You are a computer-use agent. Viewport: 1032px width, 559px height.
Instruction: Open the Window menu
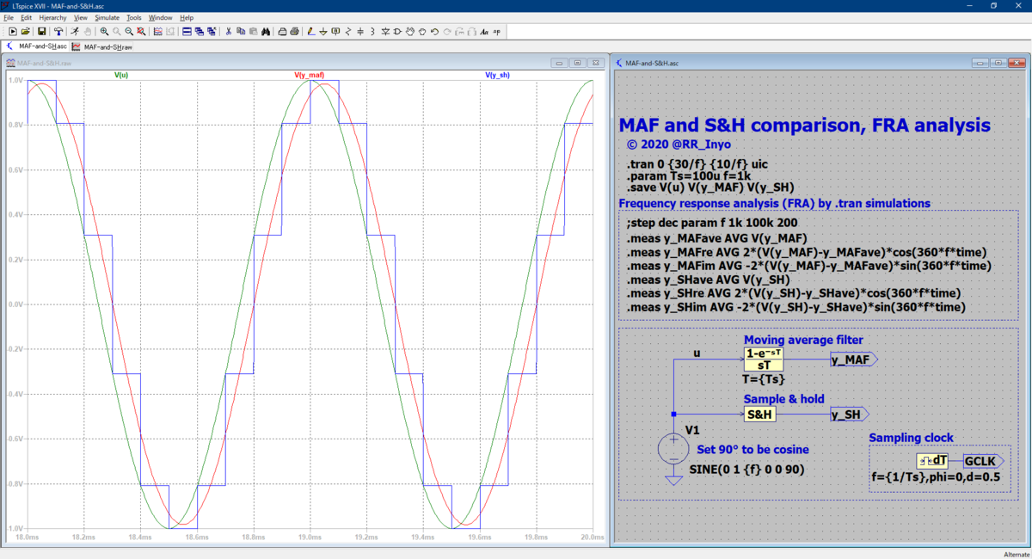click(160, 17)
